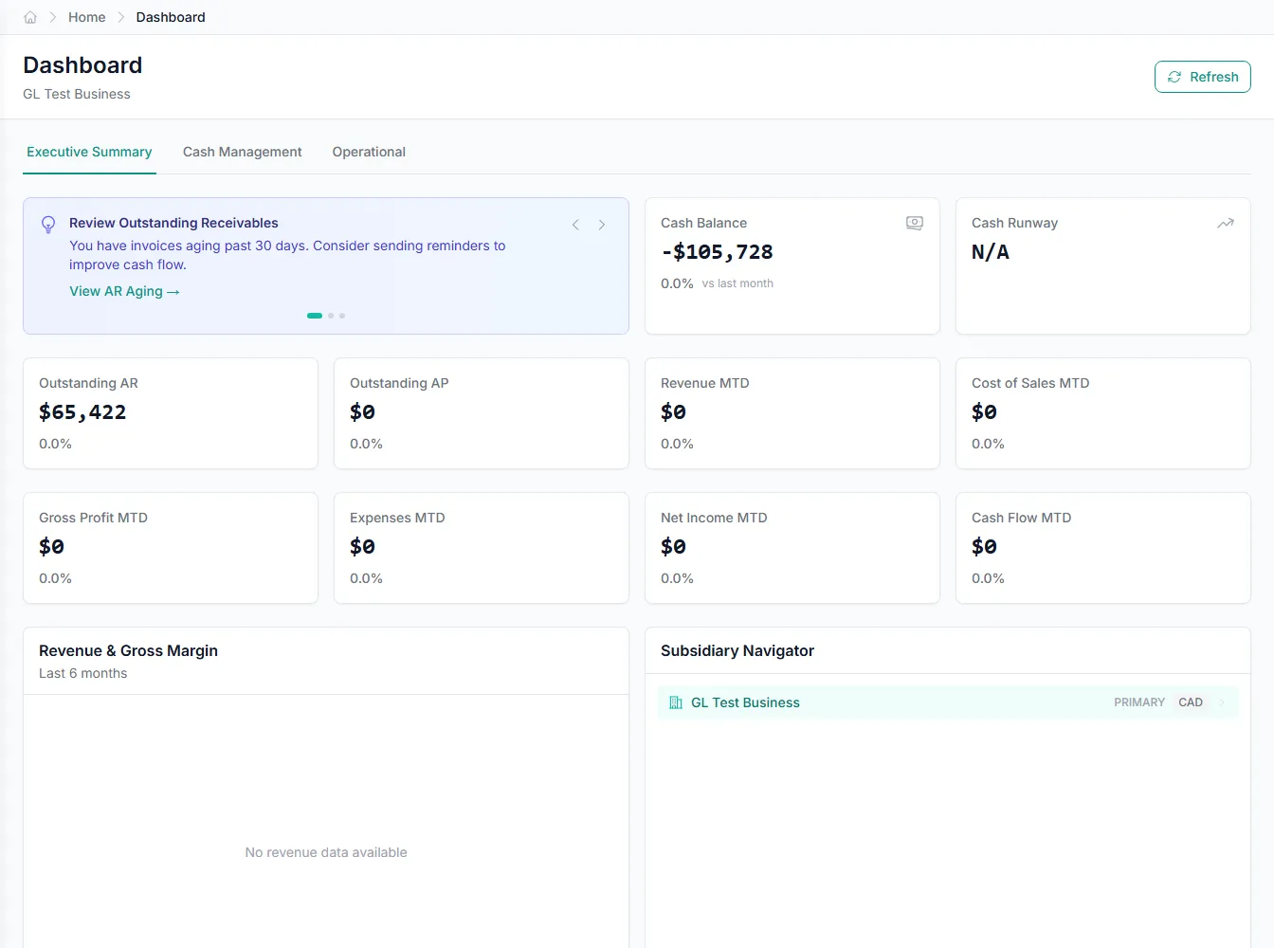Click the building icon beside GL Test Business
The height and width of the screenshot is (948, 1274).
pyautogui.click(x=676, y=702)
